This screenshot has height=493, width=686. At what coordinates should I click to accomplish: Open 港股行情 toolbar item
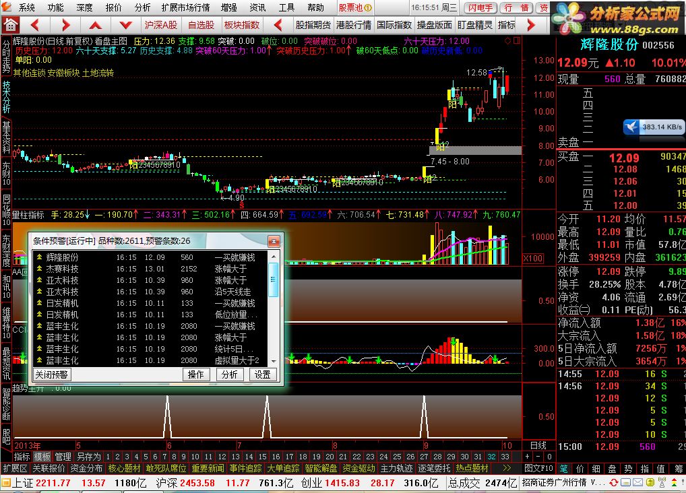tap(354, 25)
